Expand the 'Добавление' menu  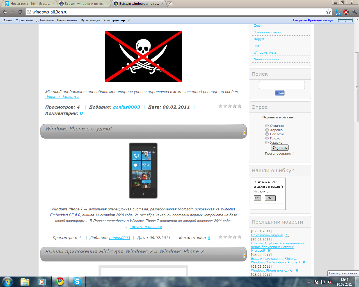tap(45, 20)
